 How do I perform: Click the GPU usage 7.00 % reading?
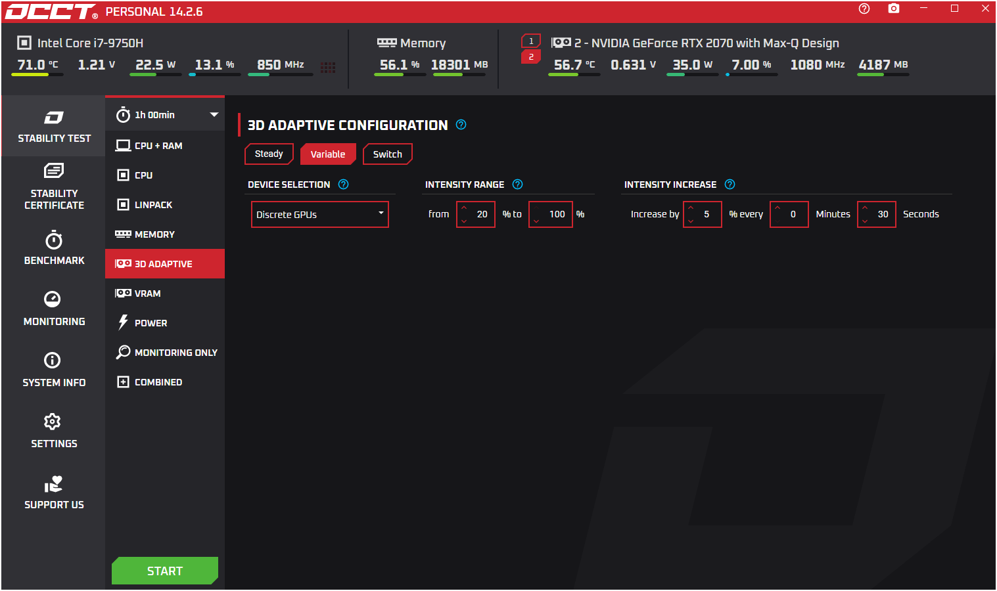click(x=752, y=65)
